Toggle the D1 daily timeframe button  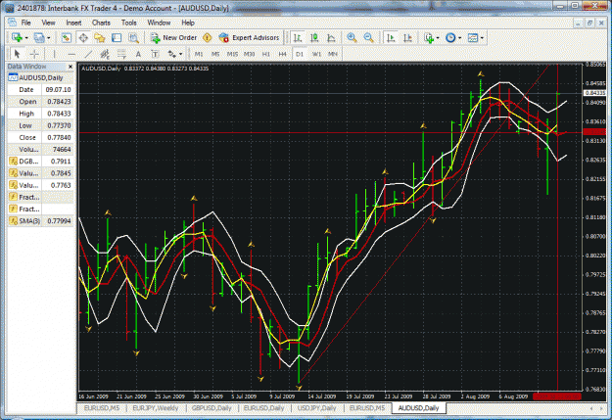click(300, 54)
